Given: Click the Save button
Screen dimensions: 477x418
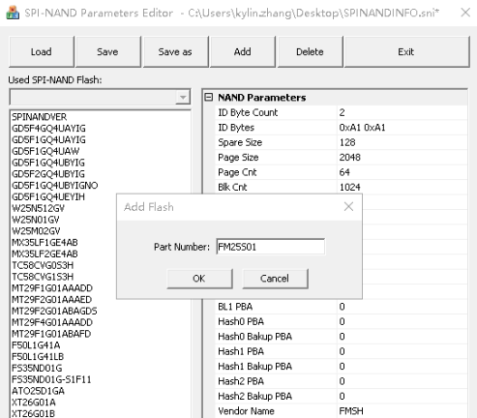Looking at the screenshot, I should pos(107,52).
